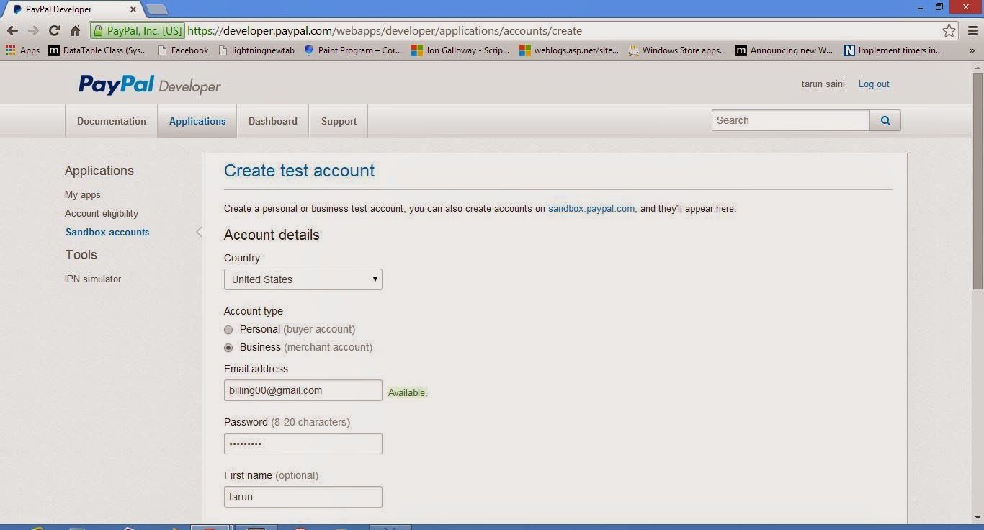Click the page scrollbar down arrow
The height and width of the screenshot is (530, 984).
tap(978, 518)
